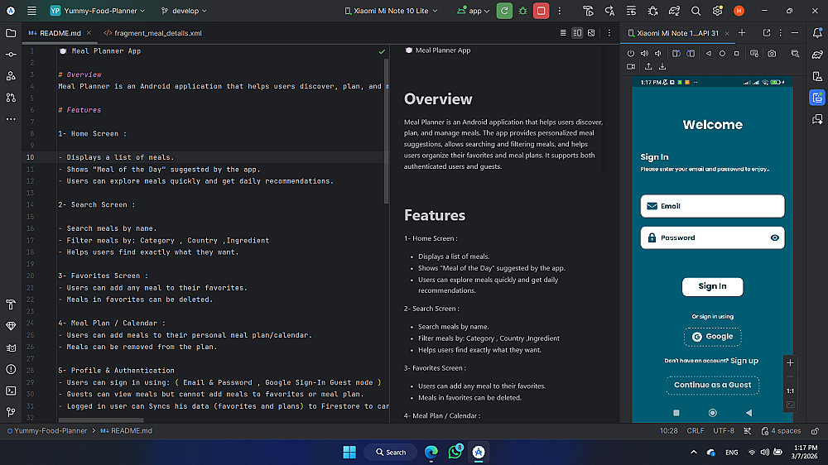828x465 pixels.
Task: Switch to editor-only view mode
Action: (x=563, y=33)
